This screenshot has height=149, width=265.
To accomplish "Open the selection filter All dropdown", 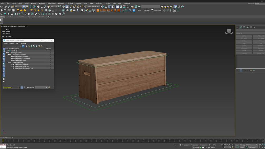I will (x=18, y=7).
